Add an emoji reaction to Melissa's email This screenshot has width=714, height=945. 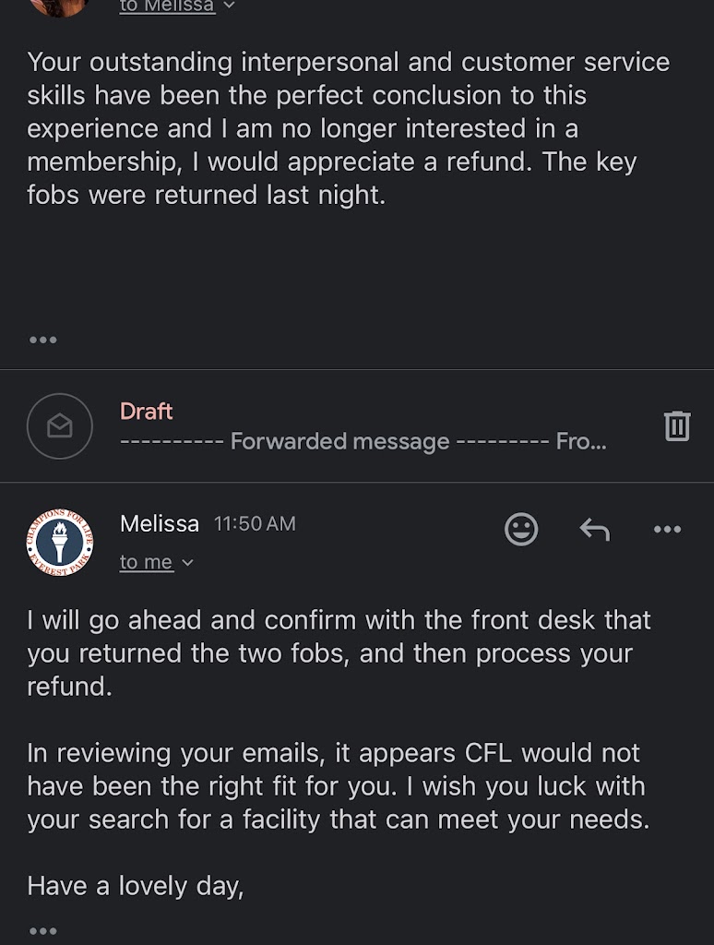pyautogui.click(x=521, y=529)
